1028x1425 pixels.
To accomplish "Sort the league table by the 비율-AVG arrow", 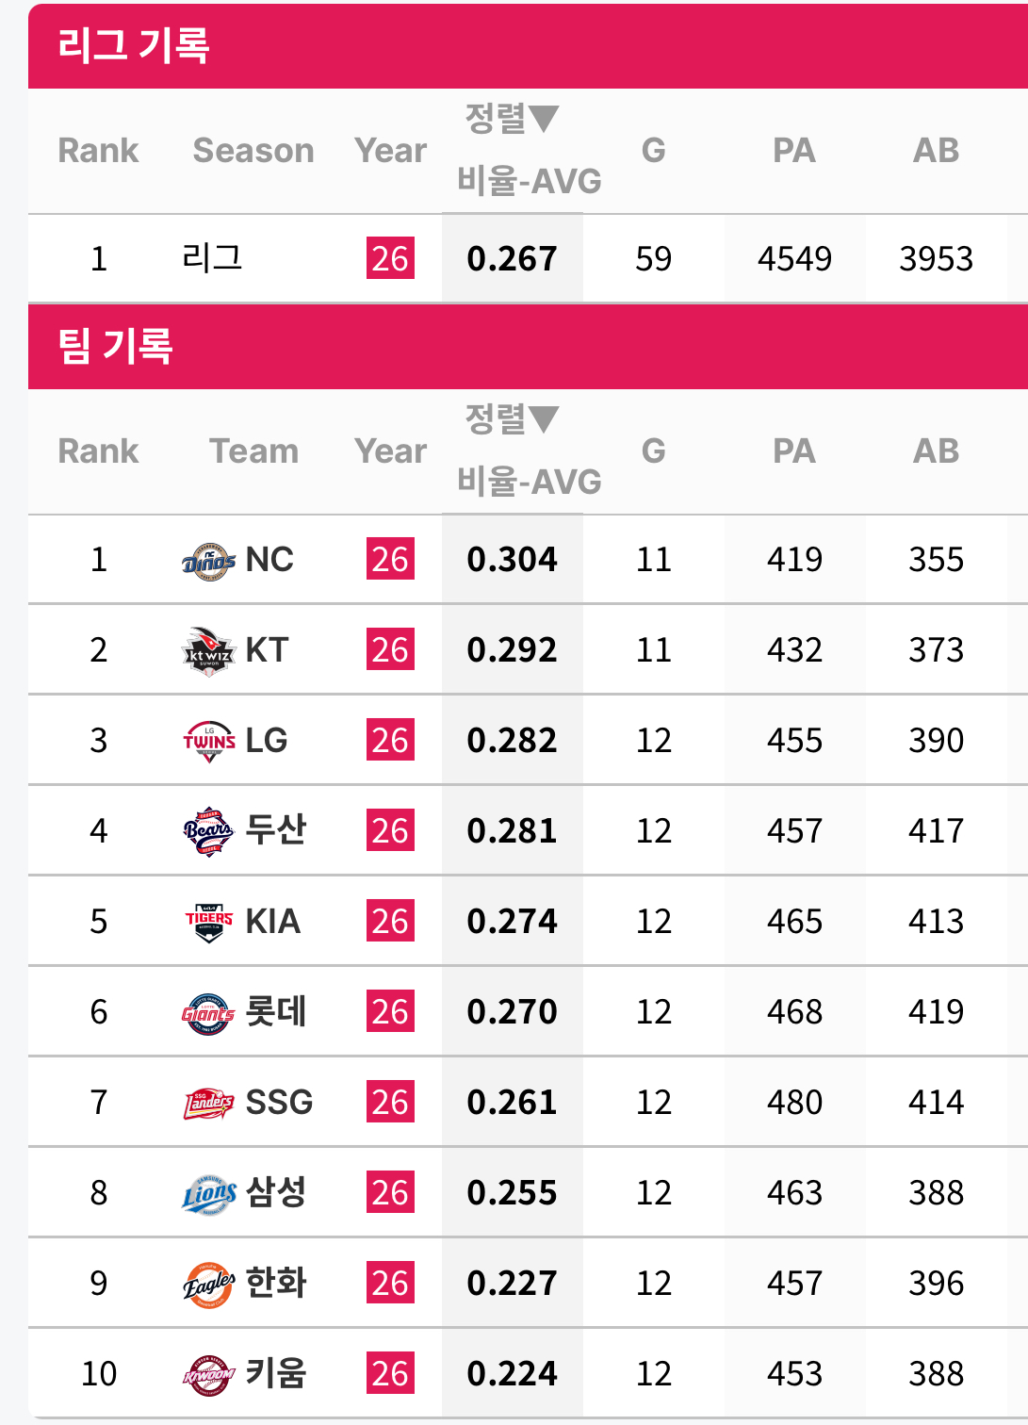I will [x=544, y=119].
